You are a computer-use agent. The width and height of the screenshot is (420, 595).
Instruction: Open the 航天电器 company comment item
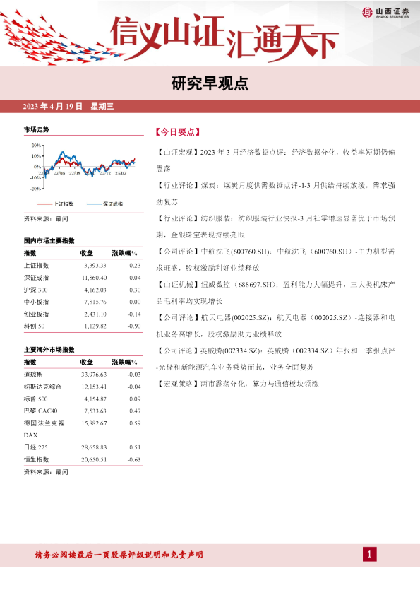click(x=275, y=326)
